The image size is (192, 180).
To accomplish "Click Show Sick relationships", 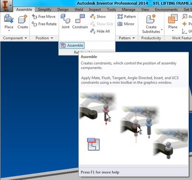I will click(x=102, y=24).
